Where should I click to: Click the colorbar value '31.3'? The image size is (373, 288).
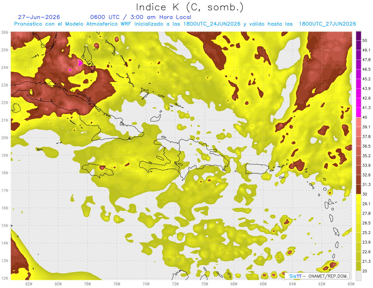[366, 185]
